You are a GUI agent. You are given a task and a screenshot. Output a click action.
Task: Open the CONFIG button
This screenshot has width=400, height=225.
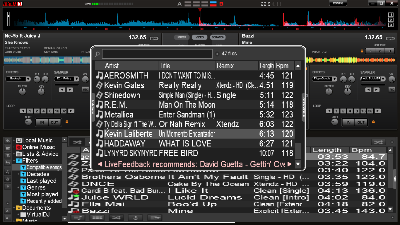(x=338, y=4)
